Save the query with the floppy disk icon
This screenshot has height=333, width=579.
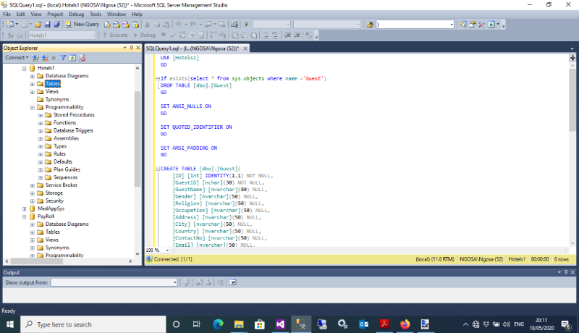pos(48,25)
